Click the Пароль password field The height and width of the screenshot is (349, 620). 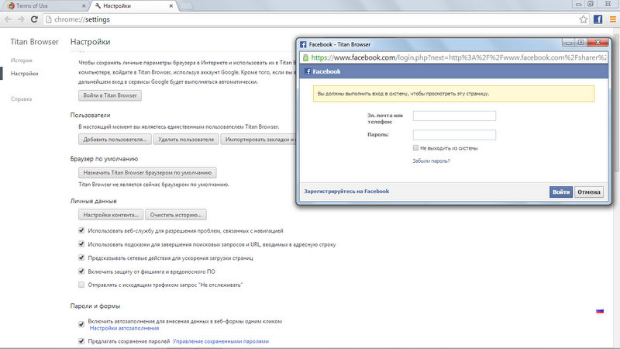[454, 135]
